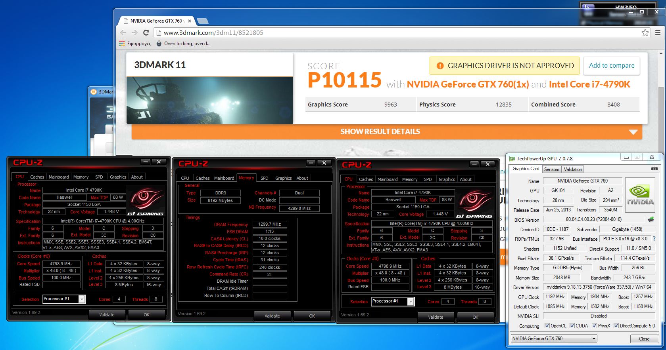The width and height of the screenshot is (666, 350).
Task: Click Combined Score value 8408
Action: (x=613, y=105)
